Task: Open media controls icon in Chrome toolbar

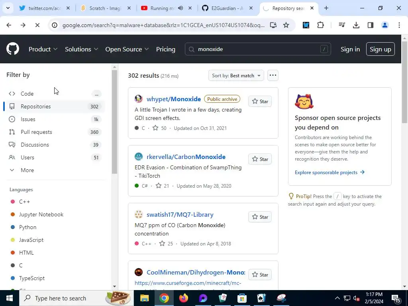Action: coord(341,25)
